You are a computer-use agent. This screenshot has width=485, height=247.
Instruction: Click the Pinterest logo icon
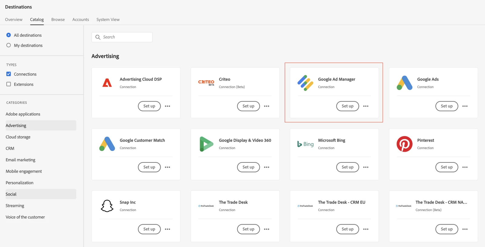404,144
